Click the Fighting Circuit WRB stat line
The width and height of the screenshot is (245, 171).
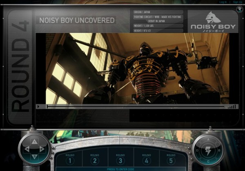(x=158, y=19)
